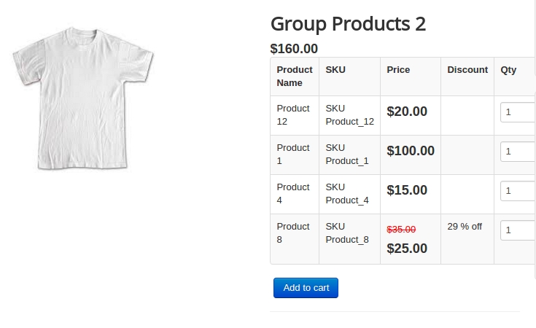
Task: Click the $25.00 discounted price
Action: (x=407, y=249)
